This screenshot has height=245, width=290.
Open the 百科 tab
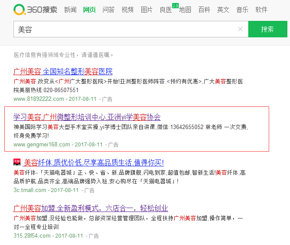click(x=204, y=10)
